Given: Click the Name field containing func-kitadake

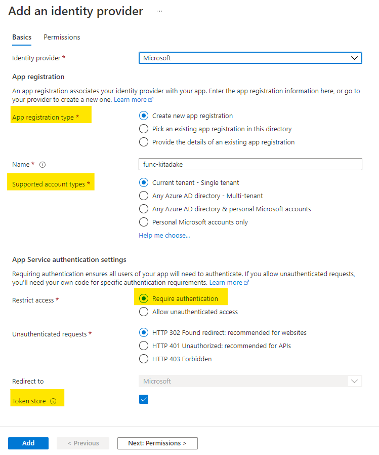Looking at the screenshot, I should pyautogui.click(x=250, y=164).
